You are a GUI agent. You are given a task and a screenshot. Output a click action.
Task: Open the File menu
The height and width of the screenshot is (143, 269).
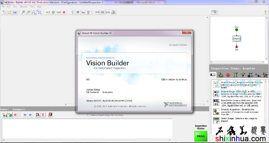pos(3,6)
